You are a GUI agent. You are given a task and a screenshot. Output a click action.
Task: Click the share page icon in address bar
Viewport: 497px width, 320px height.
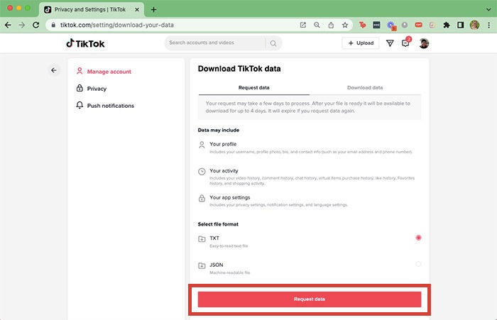coord(331,25)
